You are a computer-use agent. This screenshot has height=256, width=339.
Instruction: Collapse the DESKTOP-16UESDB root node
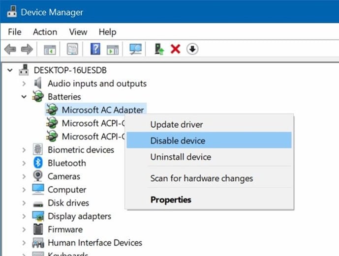[x=10, y=70]
